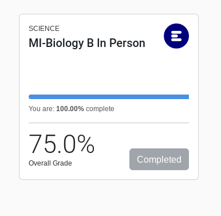Image resolution: width=221 pixels, height=216 pixels.
Task: Click the rounded left end of progress bar
Action: click(x=30, y=97)
